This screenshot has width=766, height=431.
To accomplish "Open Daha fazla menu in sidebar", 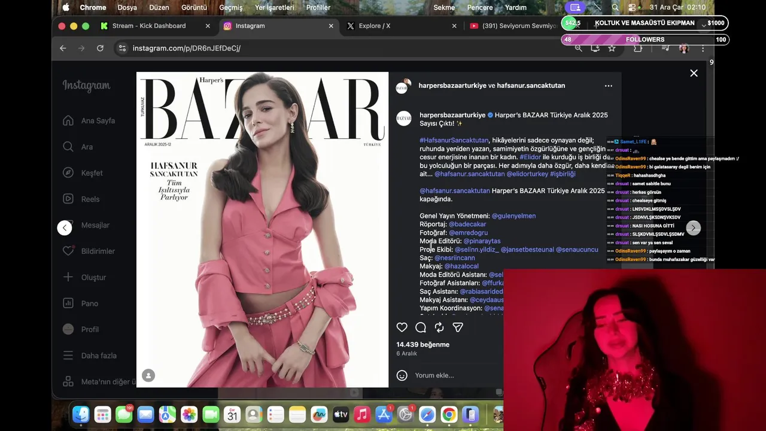I will (90, 356).
